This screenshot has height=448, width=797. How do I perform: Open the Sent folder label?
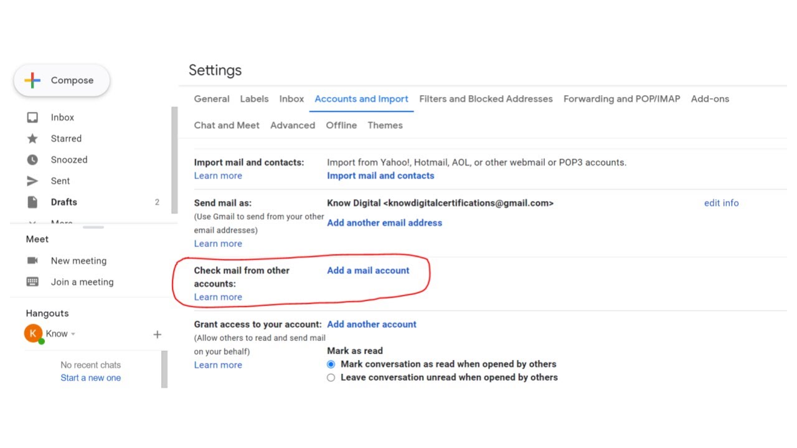tap(60, 181)
